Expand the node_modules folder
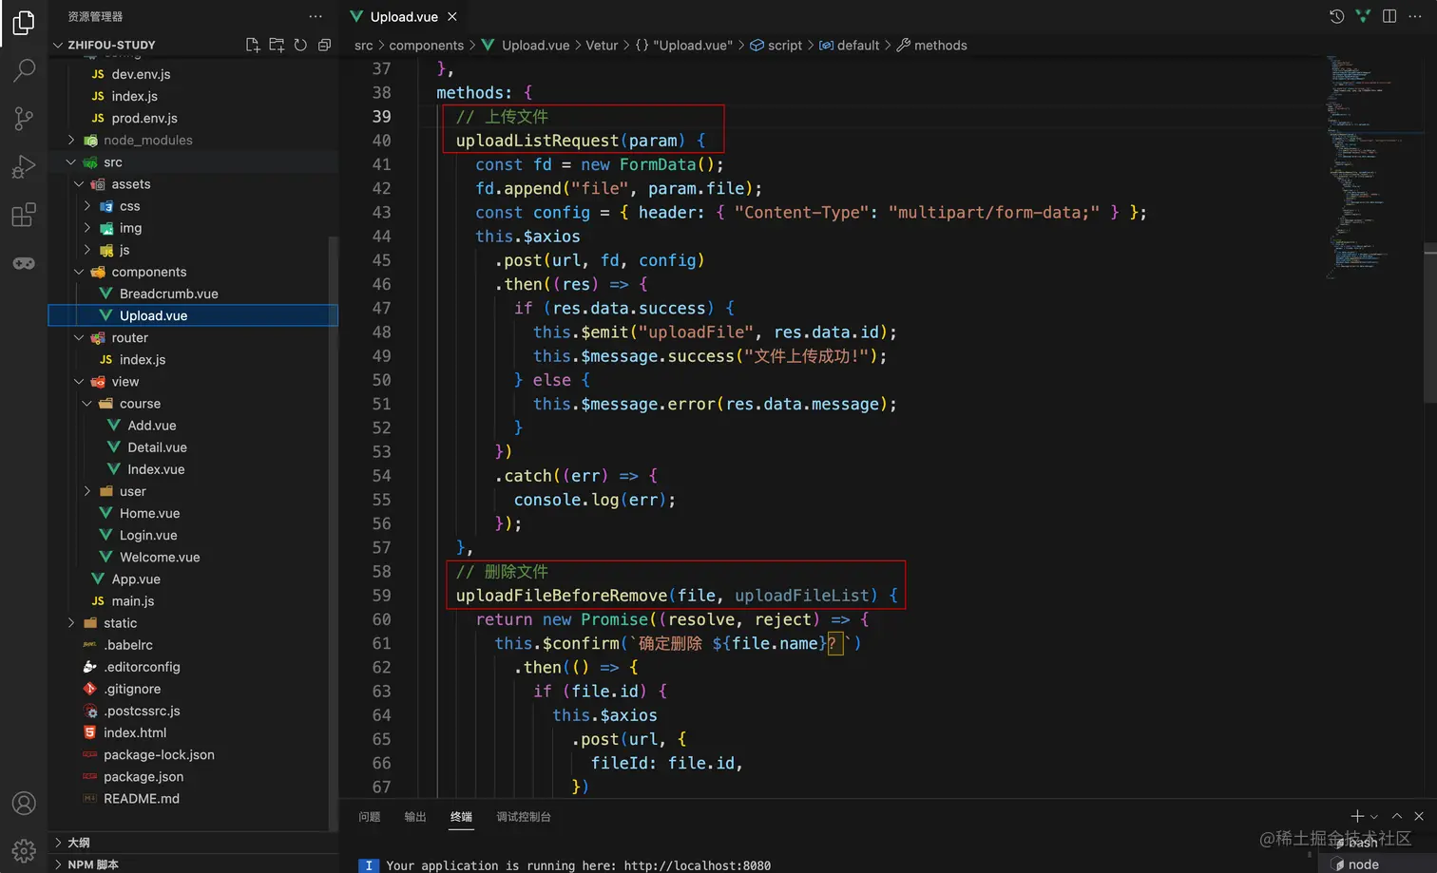Screen dimensions: 1437x873 click(71, 140)
